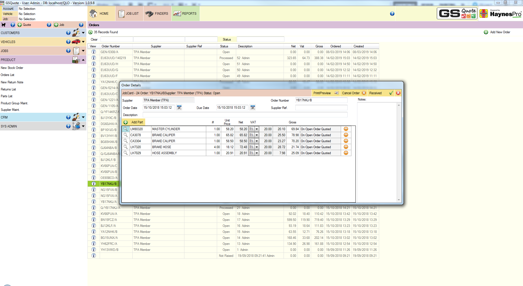Open Supplier Maint.

click(x=10, y=110)
